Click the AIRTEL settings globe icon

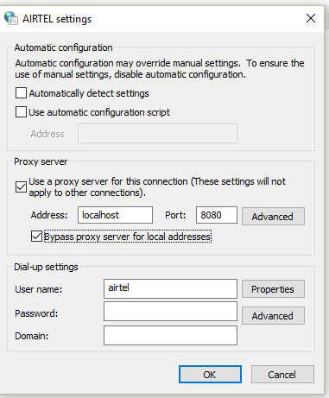(11, 18)
